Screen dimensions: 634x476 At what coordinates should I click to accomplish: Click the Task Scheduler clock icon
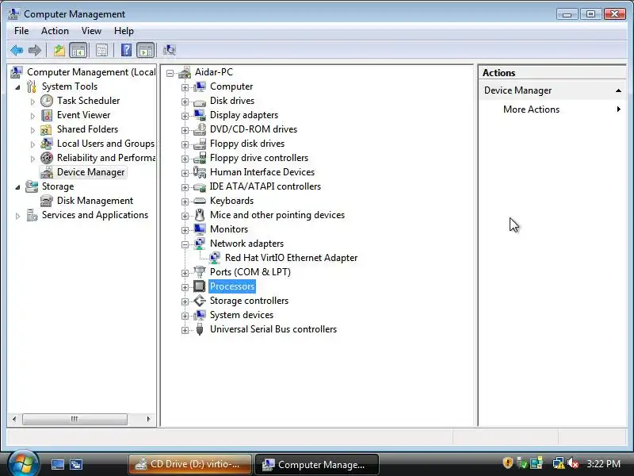click(x=47, y=101)
